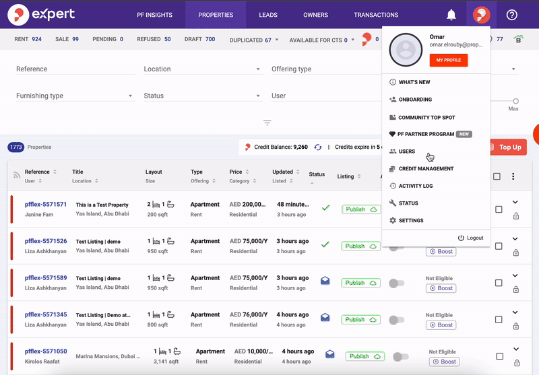This screenshot has width=539, height=375.
Task: Expand the AVAILABLE FOR CTS dropdown
Action: pyautogui.click(x=321, y=40)
